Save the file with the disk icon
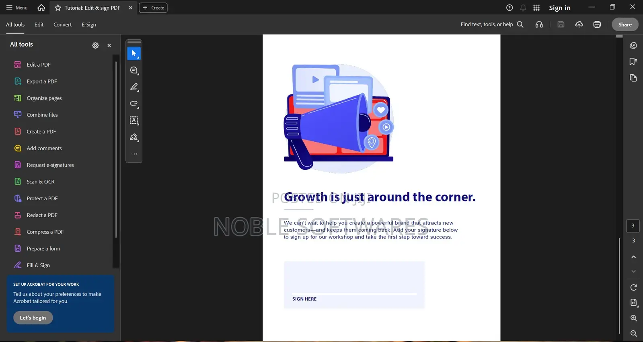Image resolution: width=643 pixels, height=342 pixels. click(561, 24)
